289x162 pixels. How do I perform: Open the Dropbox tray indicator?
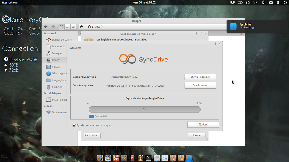click(232, 2)
